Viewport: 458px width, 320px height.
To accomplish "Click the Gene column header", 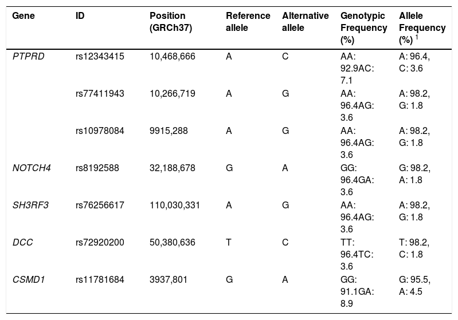I will click(24, 15).
